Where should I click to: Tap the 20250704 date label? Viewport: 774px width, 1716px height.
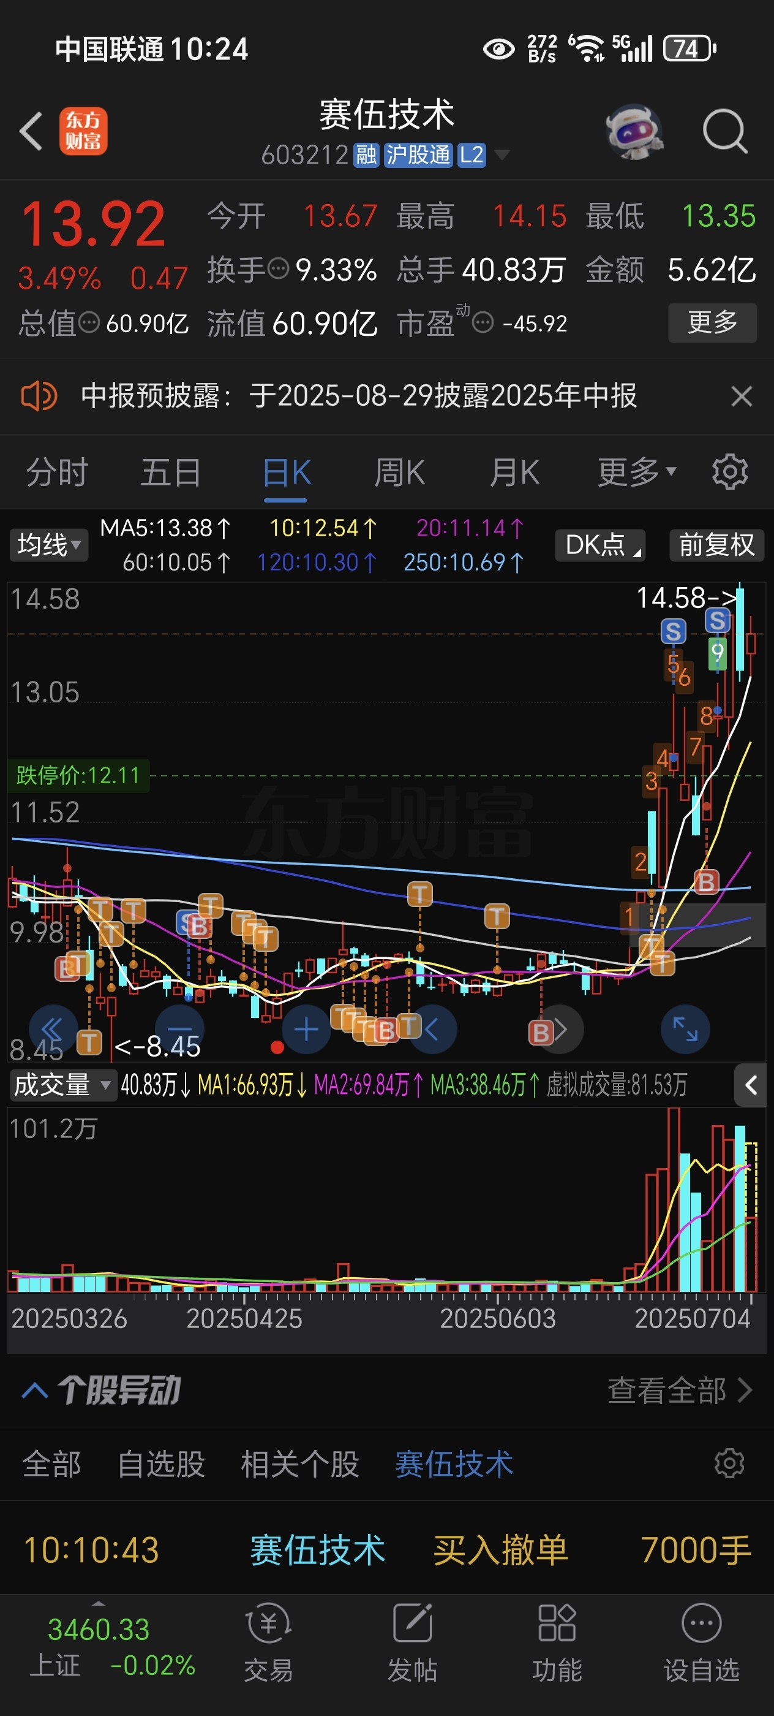[692, 1318]
